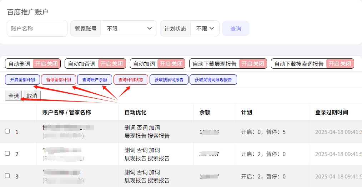
Task: Click 展现报告 in row 3
Action: point(135,180)
